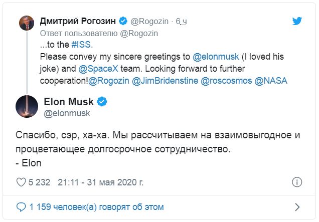This screenshot has height=222, width=319.
Task: Open the #ISS hashtag link
Action: click(x=81, y=45)
